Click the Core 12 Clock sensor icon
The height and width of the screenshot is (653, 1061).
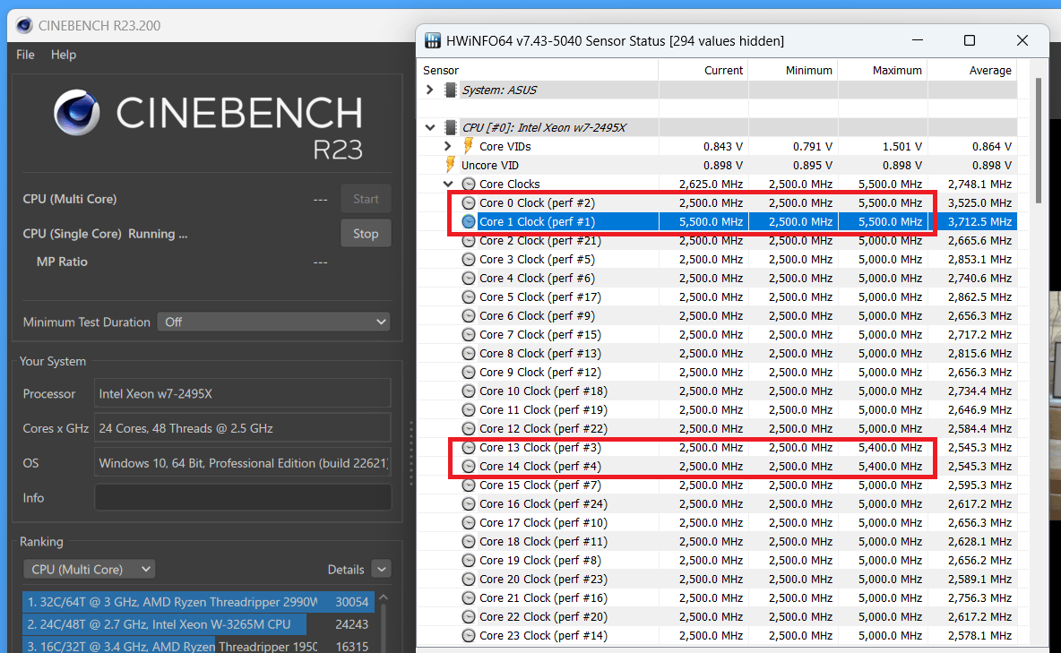pyautogui.click(x=469, y=428)
